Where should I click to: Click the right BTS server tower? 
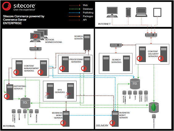[x=70, y=91]
